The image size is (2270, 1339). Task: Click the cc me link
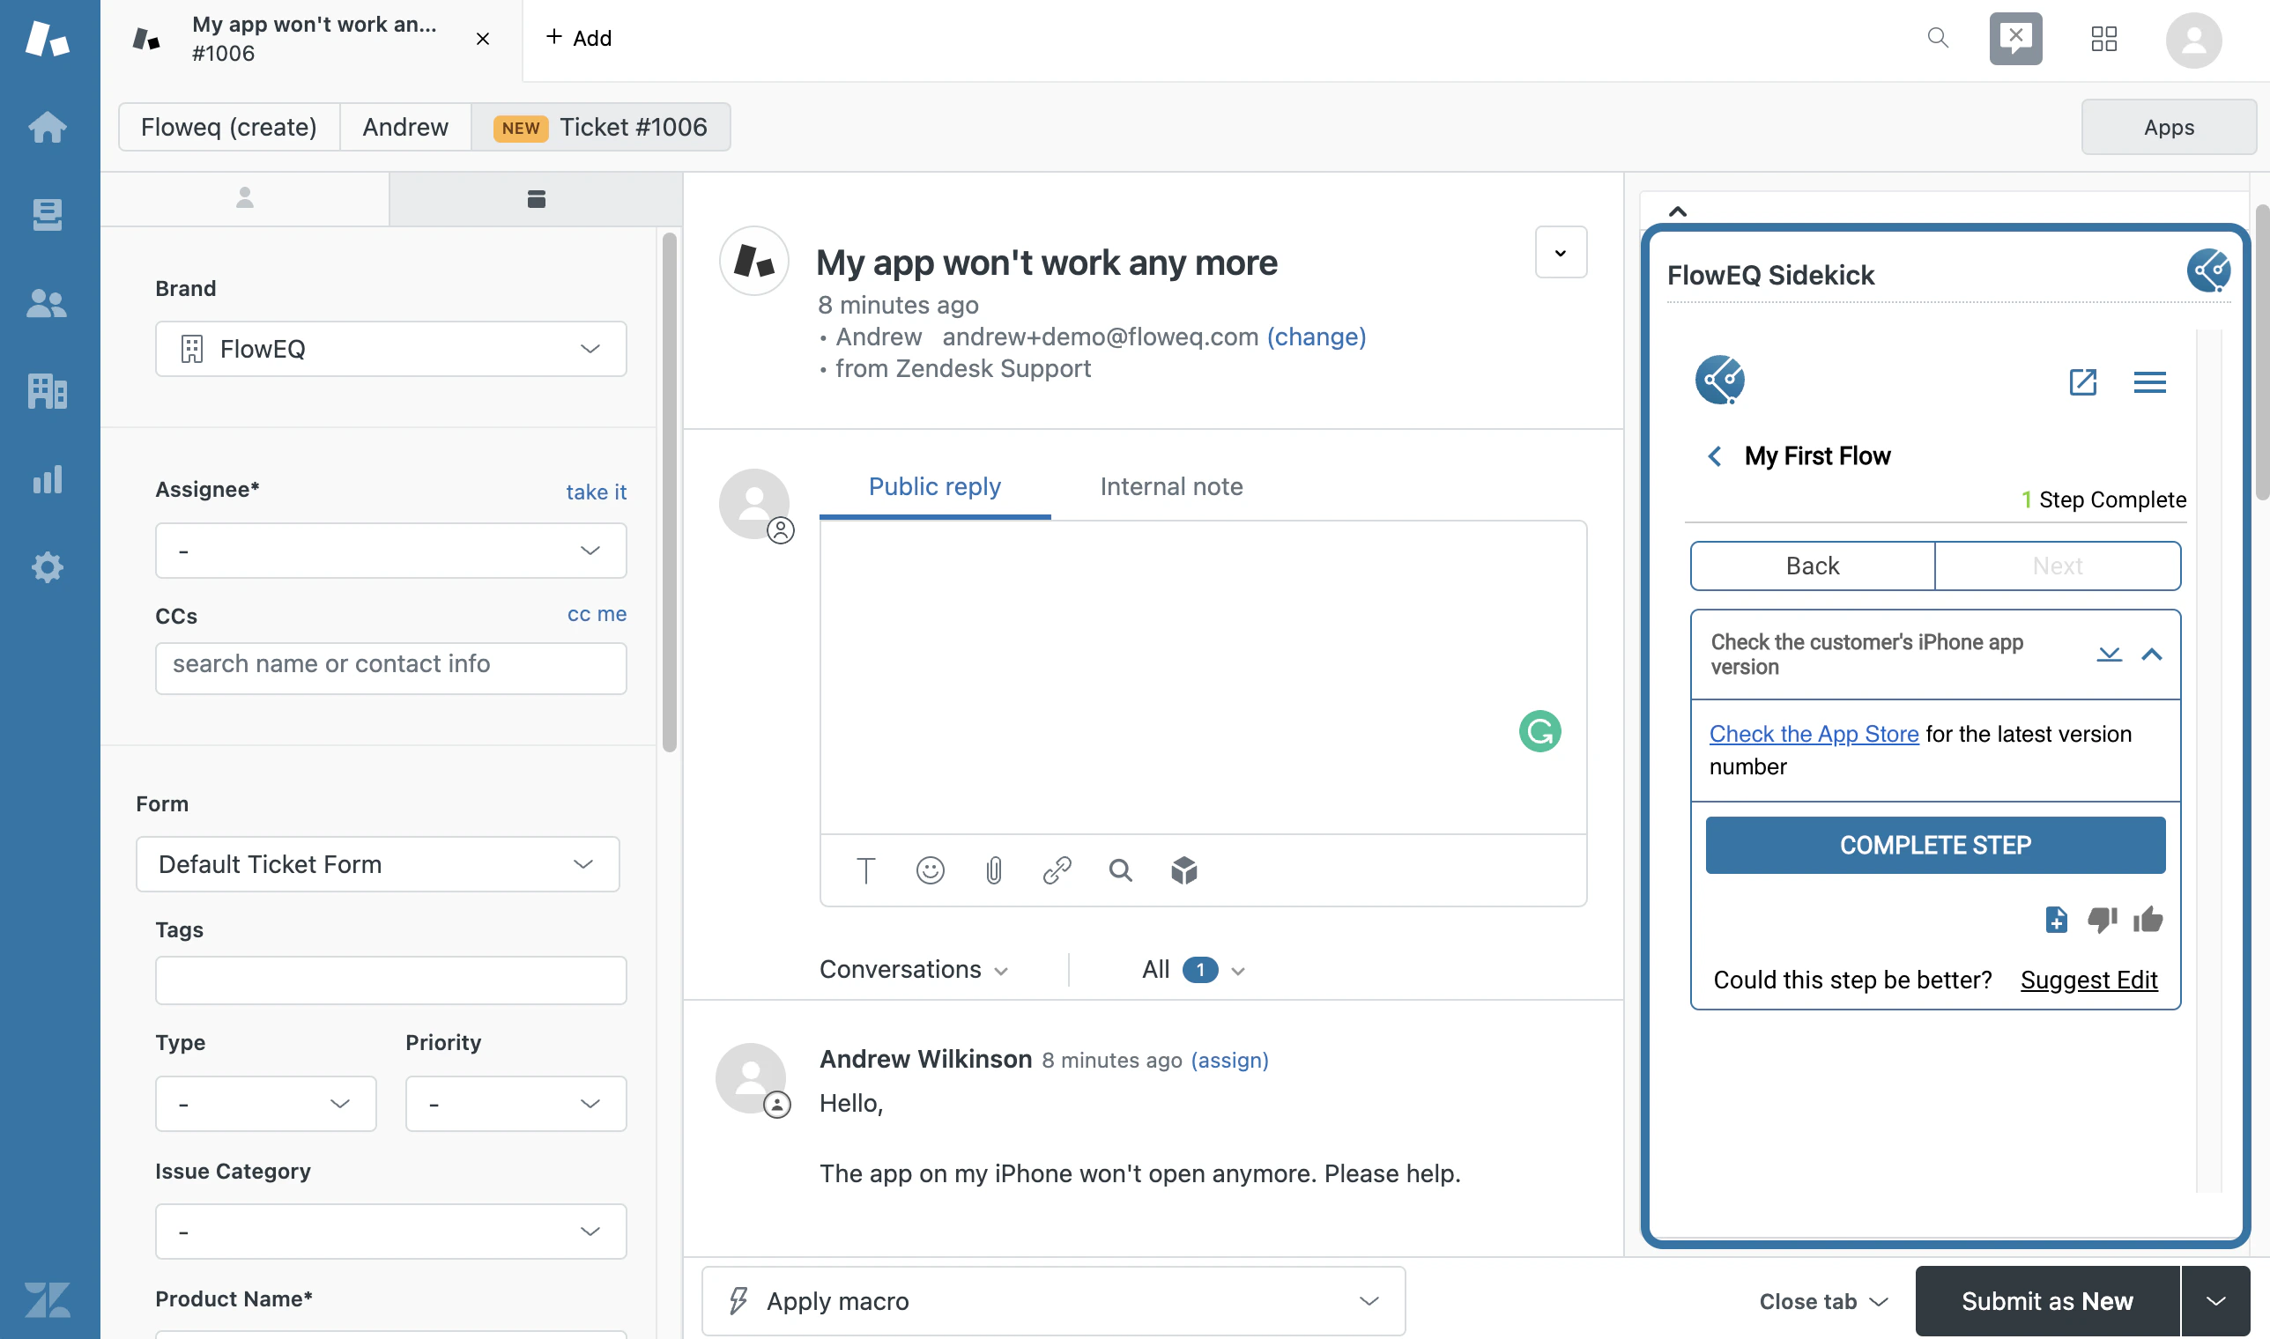click(x=597, y=613)
